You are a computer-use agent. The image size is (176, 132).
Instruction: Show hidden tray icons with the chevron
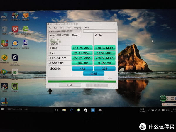[x=149, y=110]
